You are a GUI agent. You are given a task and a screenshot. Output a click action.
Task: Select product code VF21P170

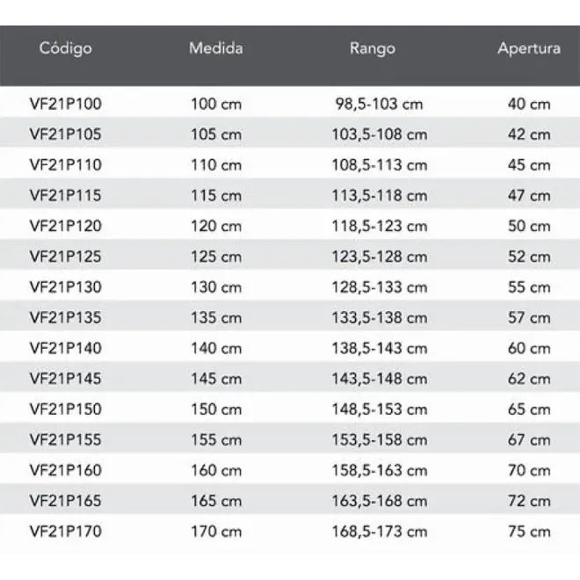66,531
